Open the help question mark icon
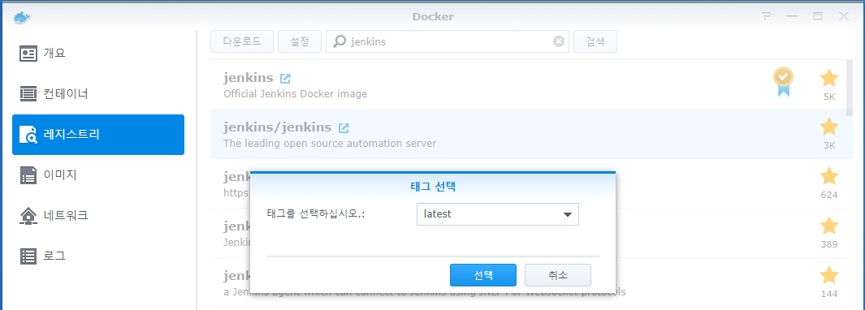This screenshot has height=310, width=865. (766, 16)
